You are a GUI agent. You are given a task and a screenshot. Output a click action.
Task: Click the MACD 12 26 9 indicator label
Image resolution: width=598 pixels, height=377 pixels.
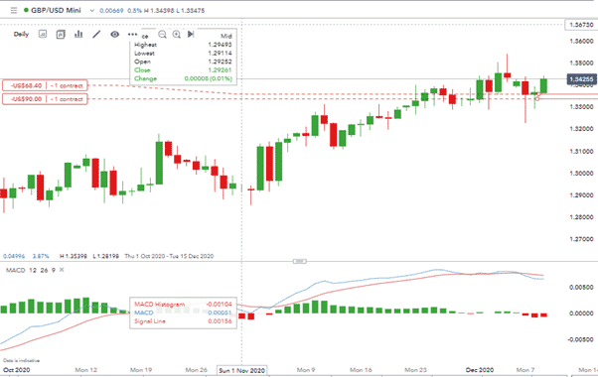pyautogui.click(x=31, y=270)
